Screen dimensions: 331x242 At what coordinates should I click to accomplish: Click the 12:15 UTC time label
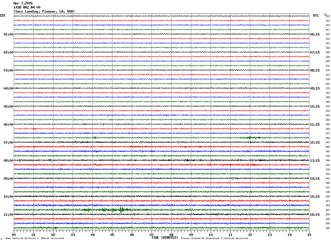click(x=315, y=143)
